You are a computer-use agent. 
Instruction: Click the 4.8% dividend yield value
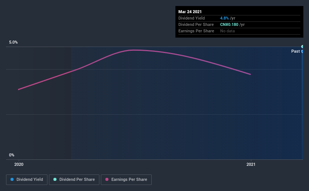pos(224,18)
